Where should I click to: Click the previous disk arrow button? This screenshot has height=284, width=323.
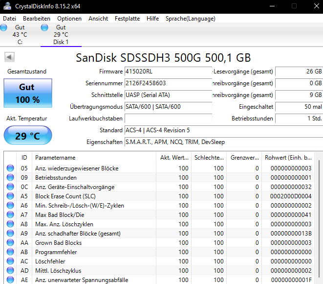9,57
